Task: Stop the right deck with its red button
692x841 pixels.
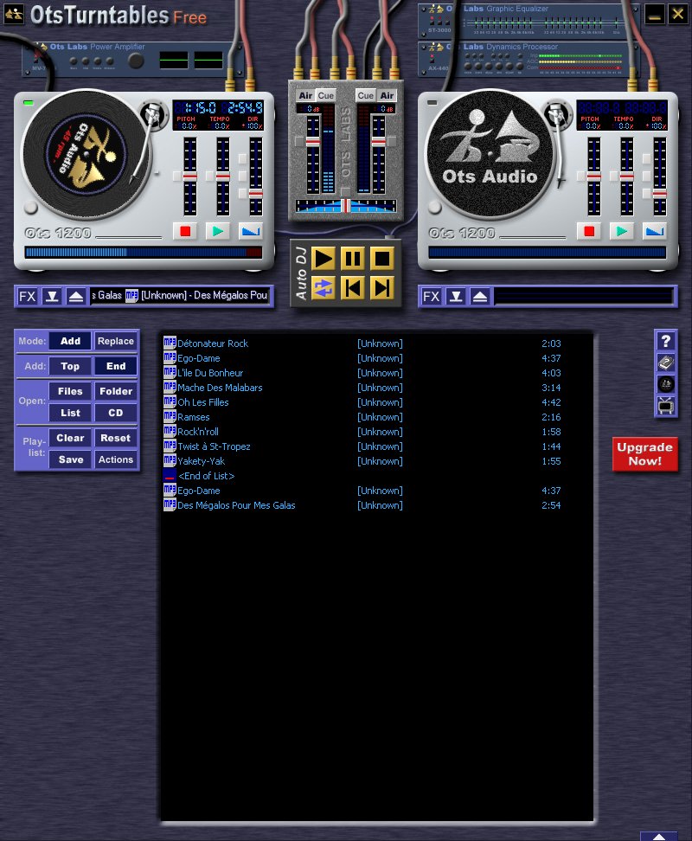Action: pos(589,231)
